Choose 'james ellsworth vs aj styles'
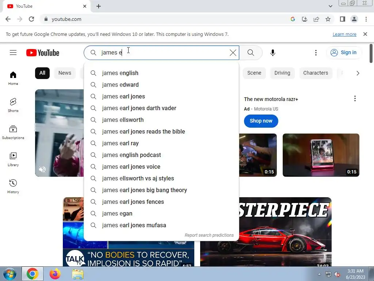This screenshot has height=281, width=374. click(x=161, y=178)
